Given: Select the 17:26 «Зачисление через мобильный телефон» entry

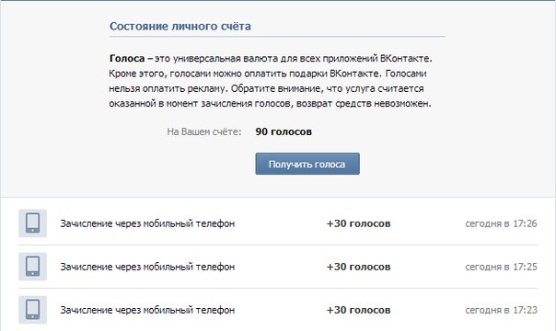Looking at the screenshot, I should [147, 223].
